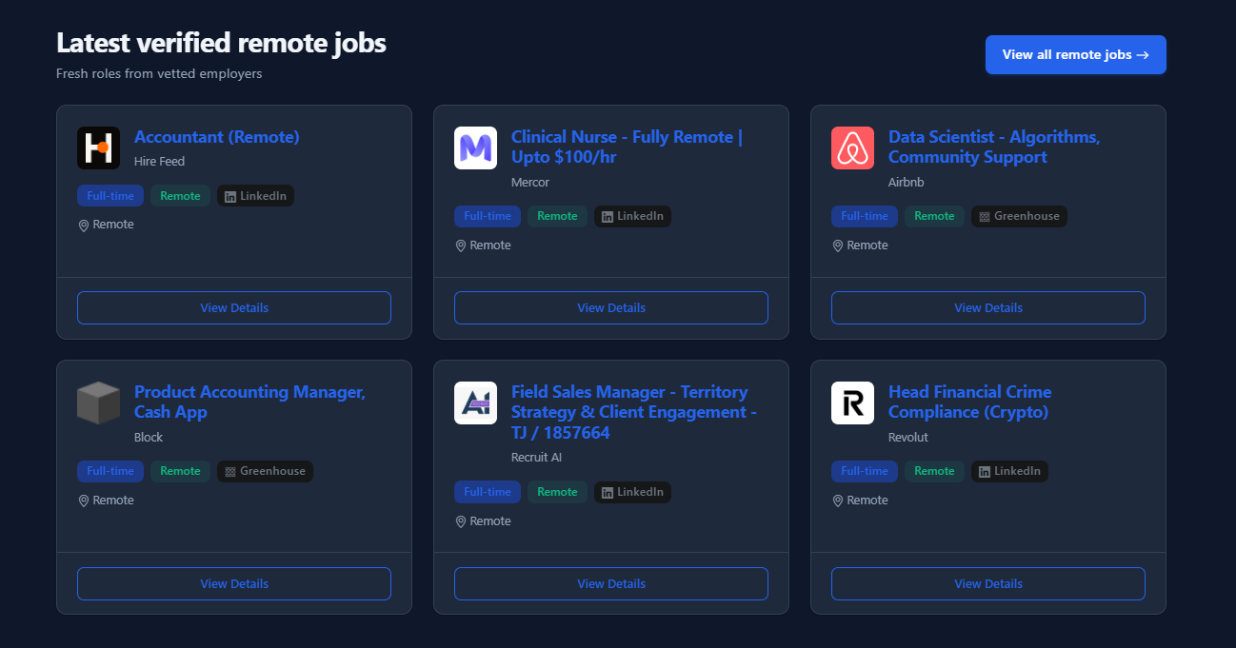Click the LinkedIn tag on Head Financial Crime card
1236x648 pixels.
point(1009,471)
